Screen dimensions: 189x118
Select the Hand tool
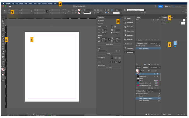(x=3, y=62)
